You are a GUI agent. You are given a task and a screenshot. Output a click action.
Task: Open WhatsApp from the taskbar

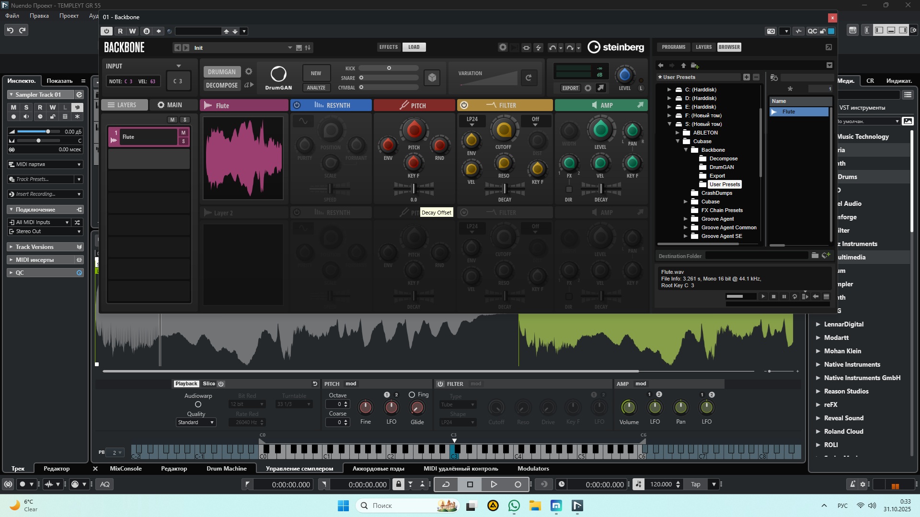[x=514, y=506]
